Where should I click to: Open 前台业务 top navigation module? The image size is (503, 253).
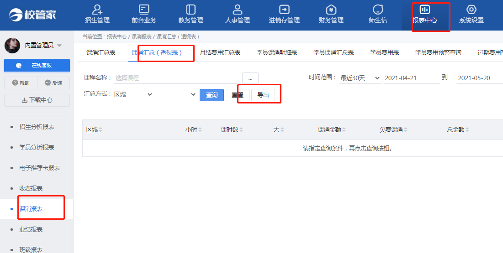click(144, 15)
